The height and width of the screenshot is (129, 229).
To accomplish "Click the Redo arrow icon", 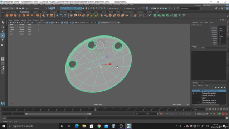I will click(x=29, y=8).
